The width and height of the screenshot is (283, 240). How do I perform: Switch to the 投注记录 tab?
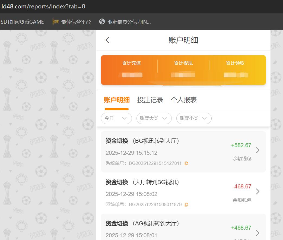click(150, 100)
